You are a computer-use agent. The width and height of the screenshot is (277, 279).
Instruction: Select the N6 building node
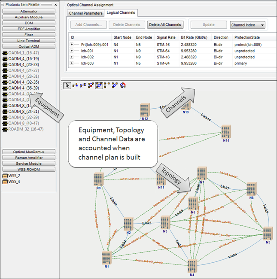(x=193, y=203)
